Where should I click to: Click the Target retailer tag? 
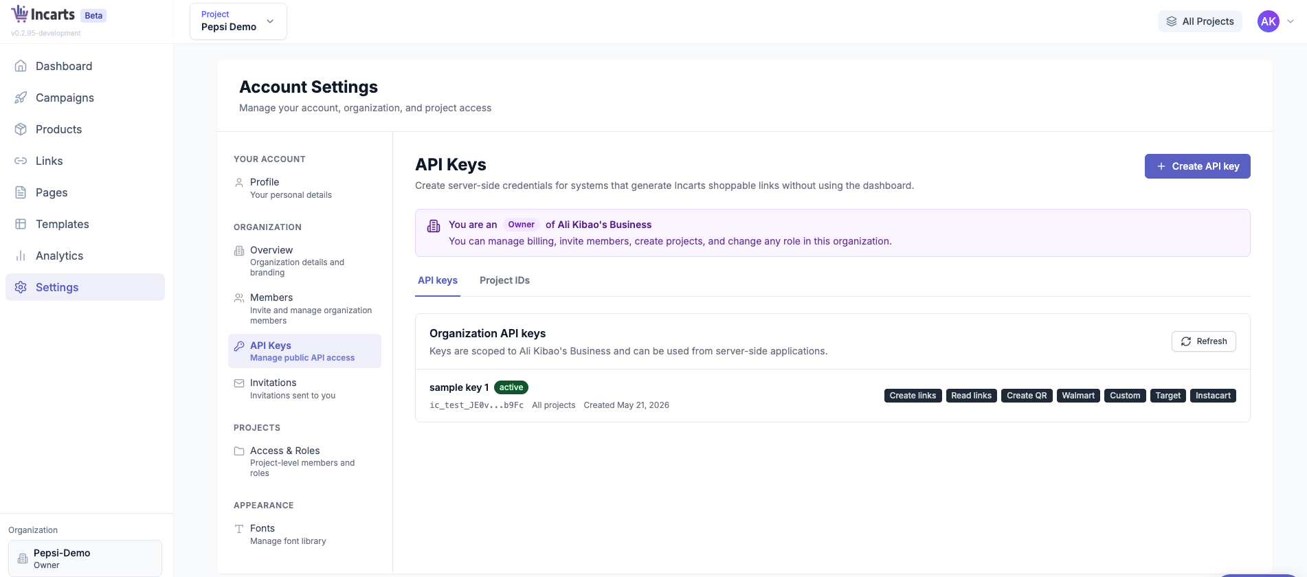coord(1168,396)
